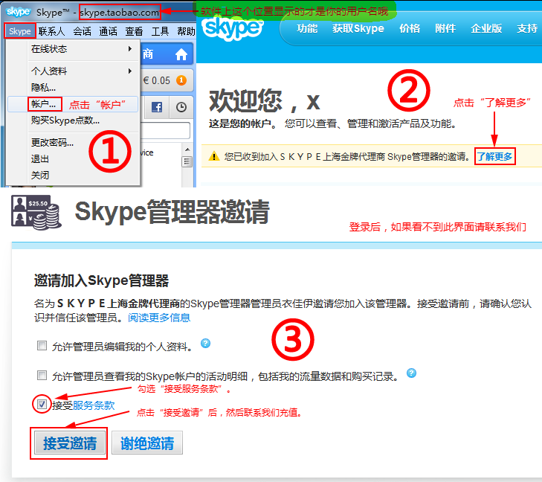Image resolution: width=542 pixels, height=482 pixels.
Task: Open the 查看 menu
Action: [x=134, y=31]
